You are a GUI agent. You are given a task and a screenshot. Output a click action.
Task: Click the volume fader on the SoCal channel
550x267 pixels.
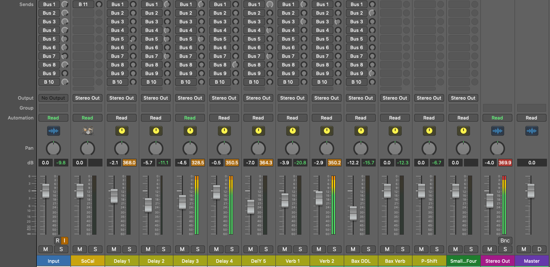[80, 191]
